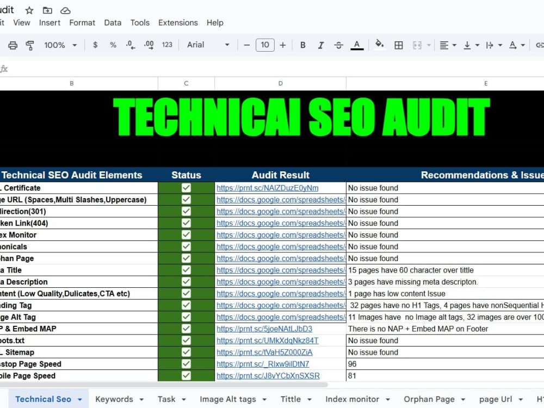Open text wrapping options

pos(490,45)
